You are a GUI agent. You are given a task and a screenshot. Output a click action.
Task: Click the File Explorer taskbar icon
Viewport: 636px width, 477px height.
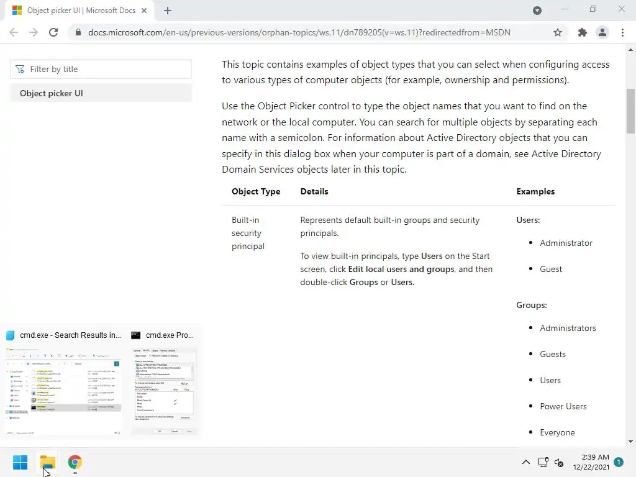[x=48, y=462]
